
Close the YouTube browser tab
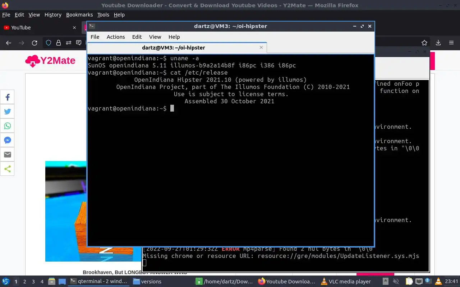click(x=74, y=28)
